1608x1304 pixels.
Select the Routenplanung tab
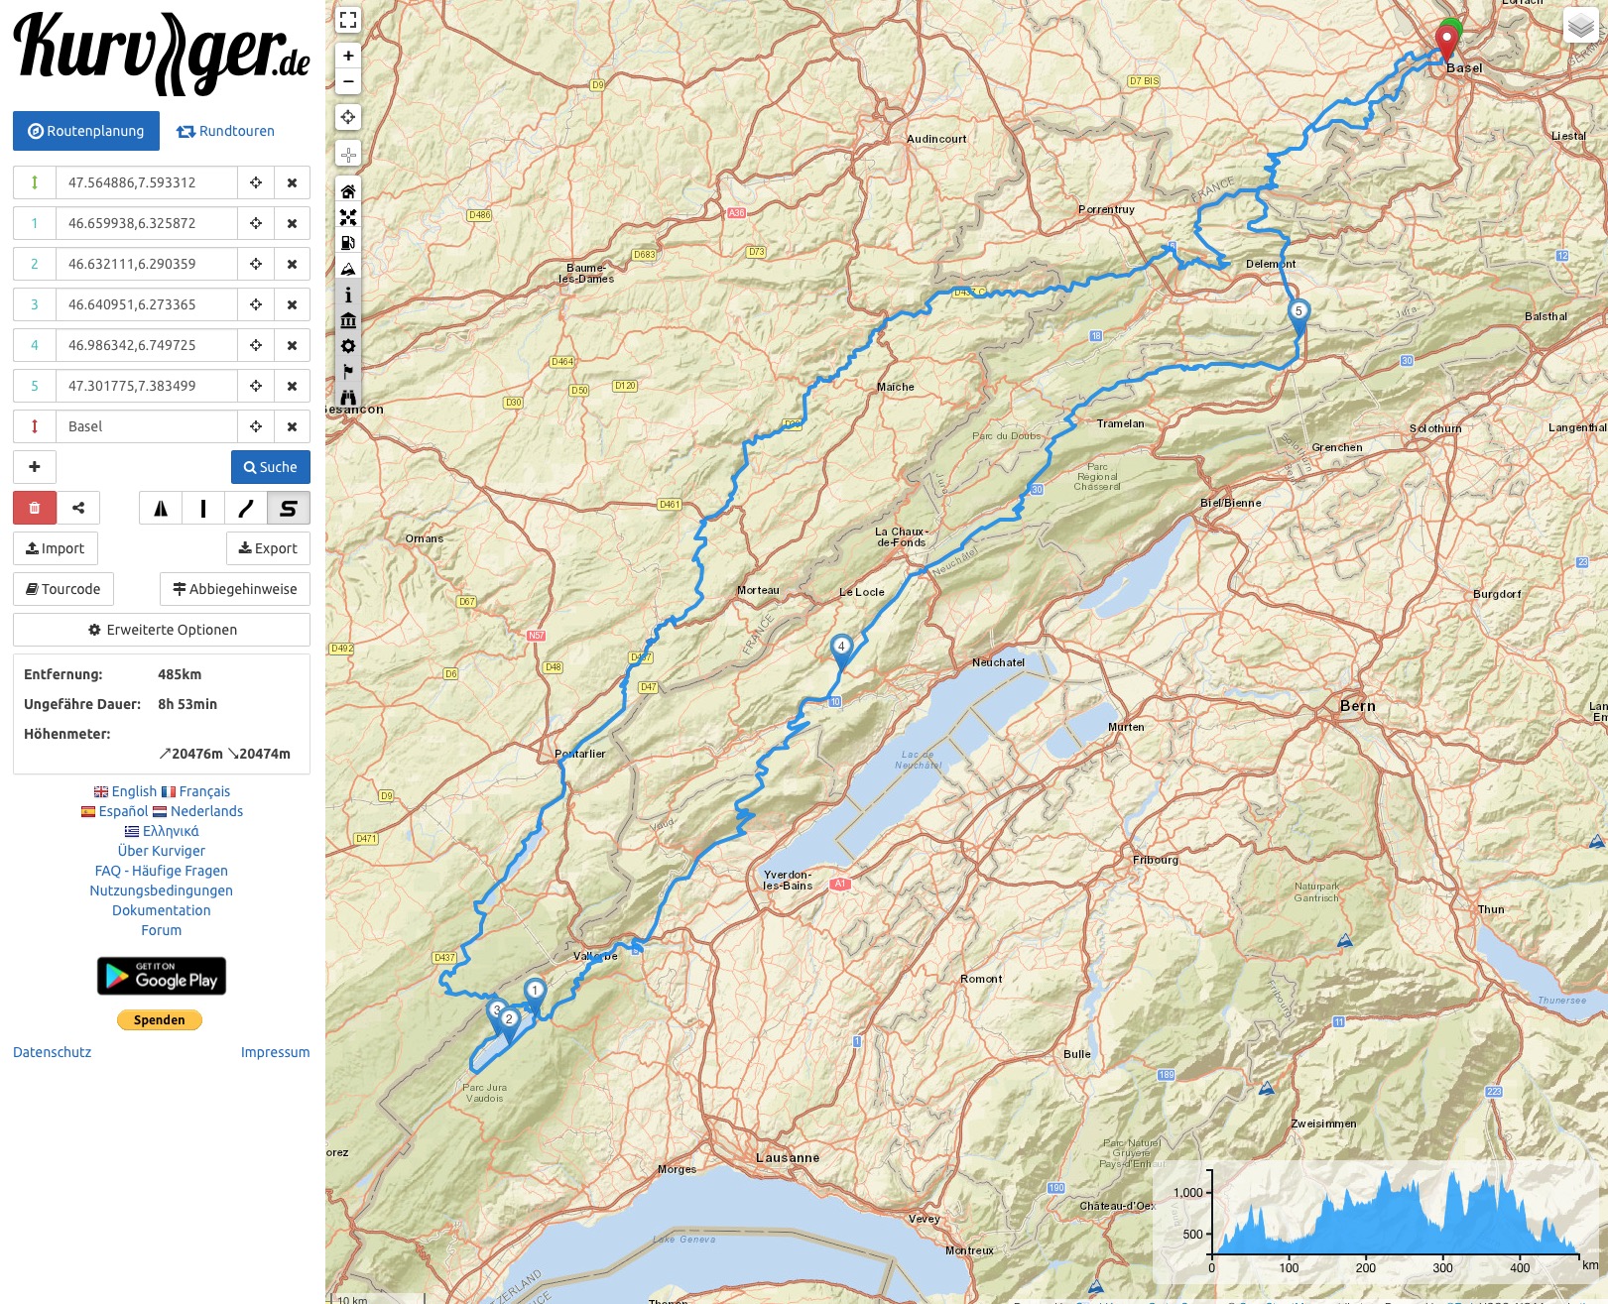pos(86,131)
